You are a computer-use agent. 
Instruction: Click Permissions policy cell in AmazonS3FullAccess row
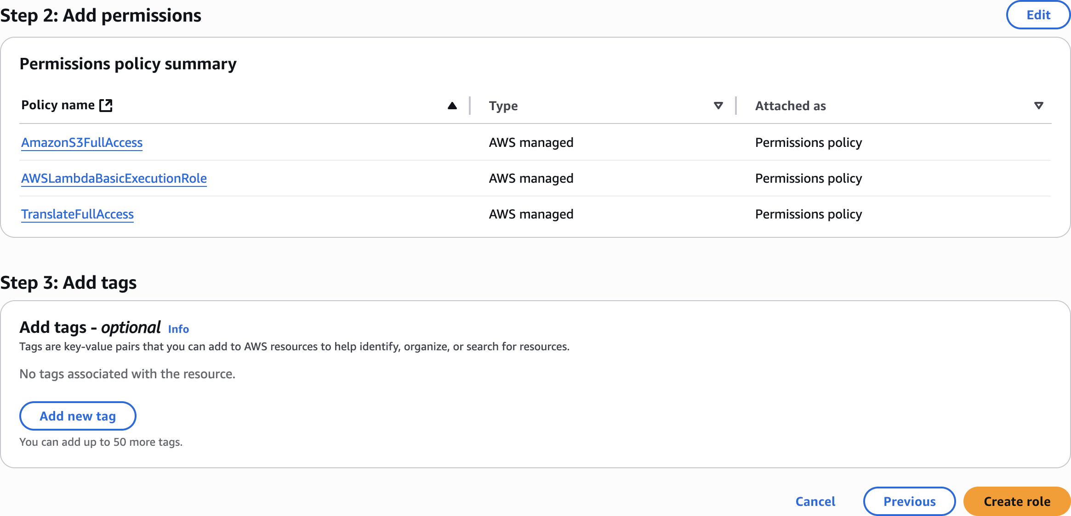[808, 142]
